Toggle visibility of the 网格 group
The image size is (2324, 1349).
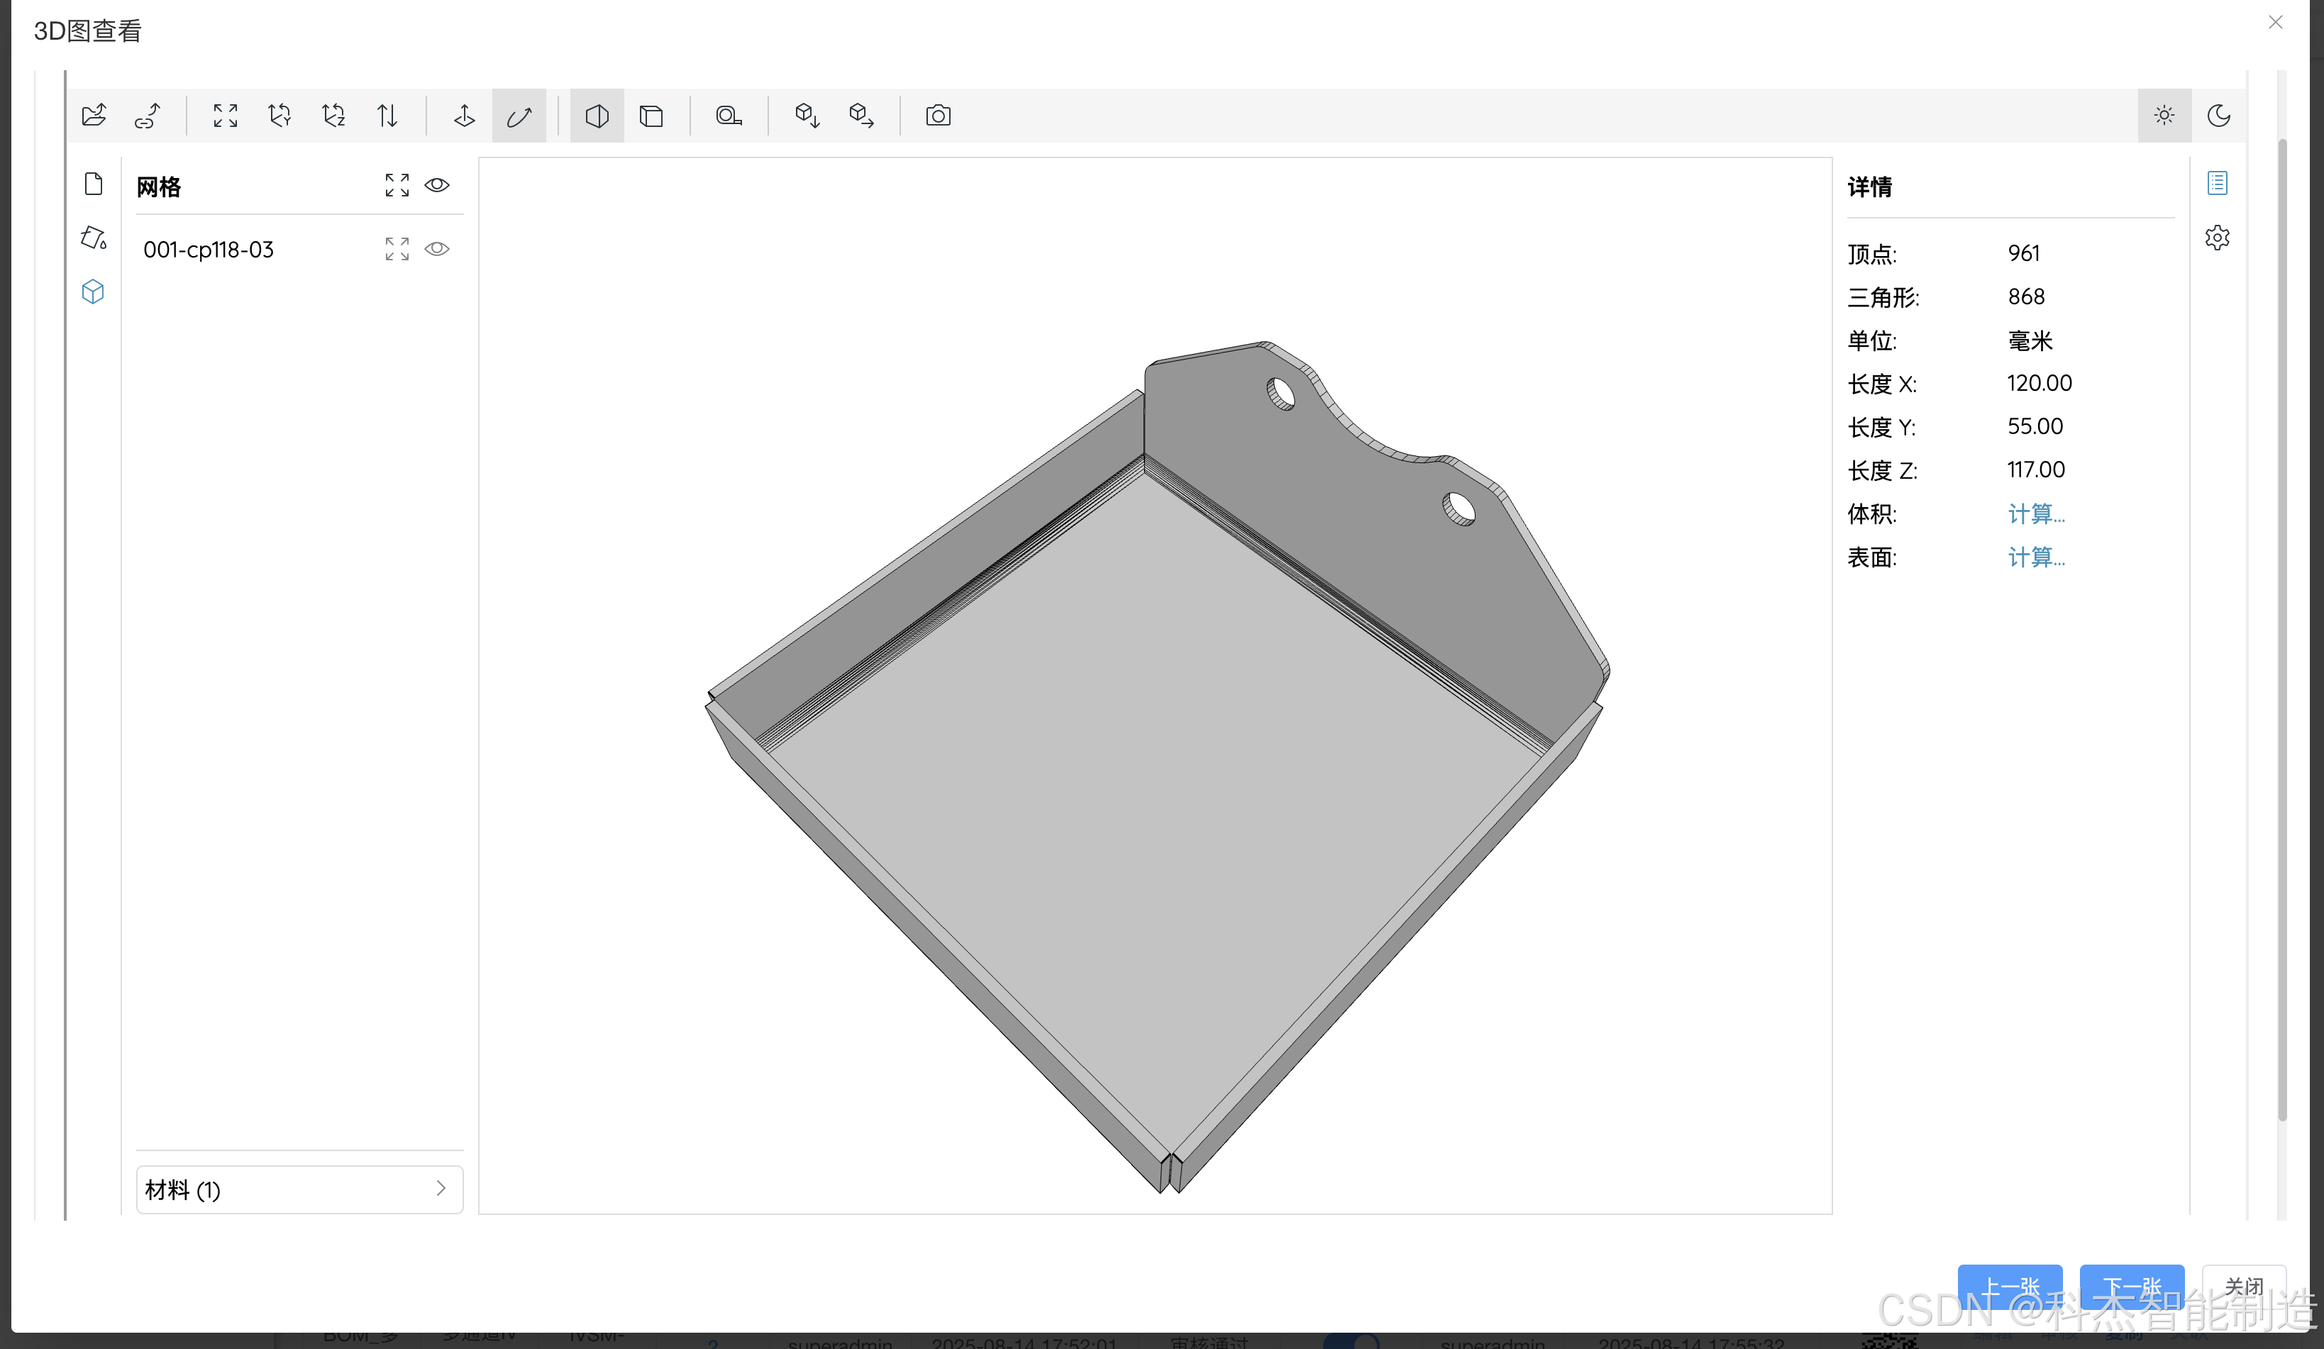(436, 184)
